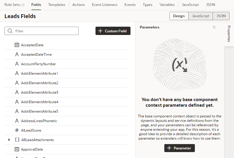Click the calendar icon next to ApprovalDate

pos(17,149)
